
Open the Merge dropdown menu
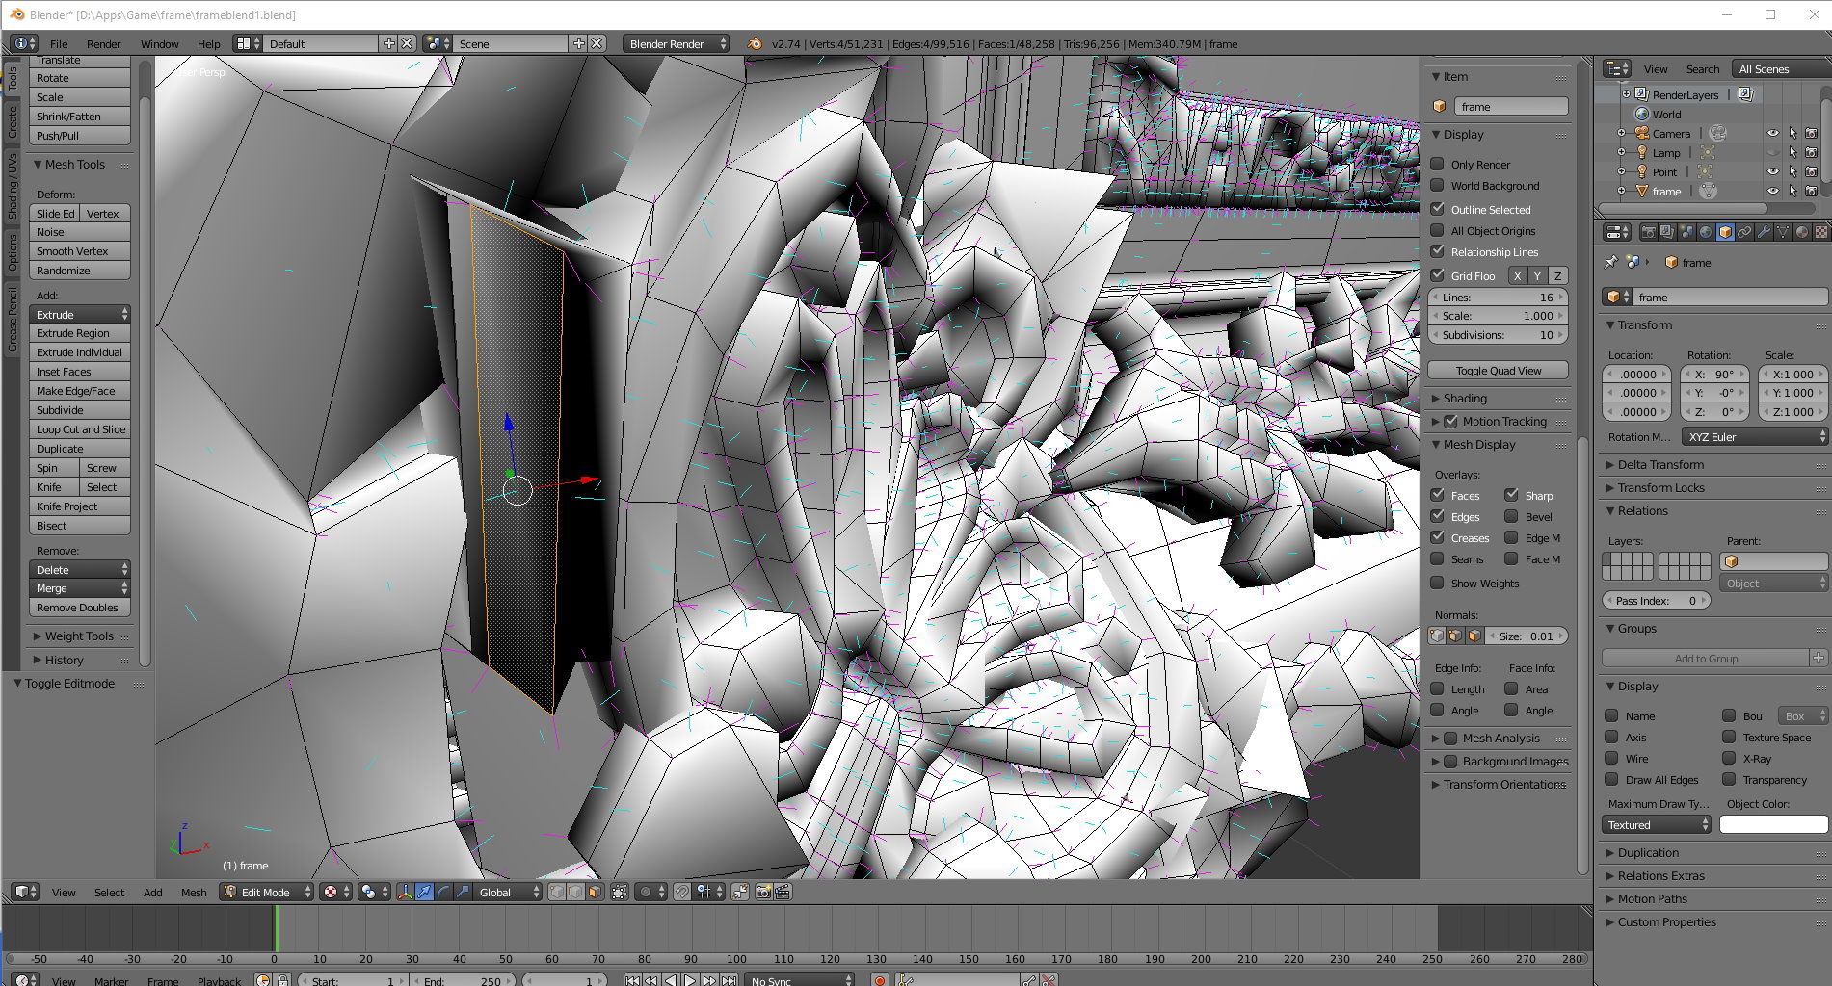(x=80, y=588)
